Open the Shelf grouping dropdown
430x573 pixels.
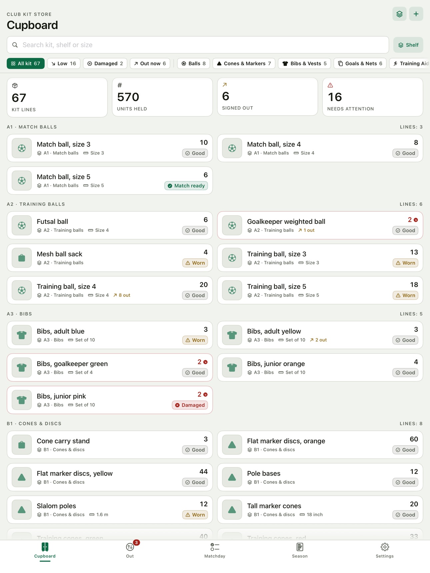tap(408, 45)
